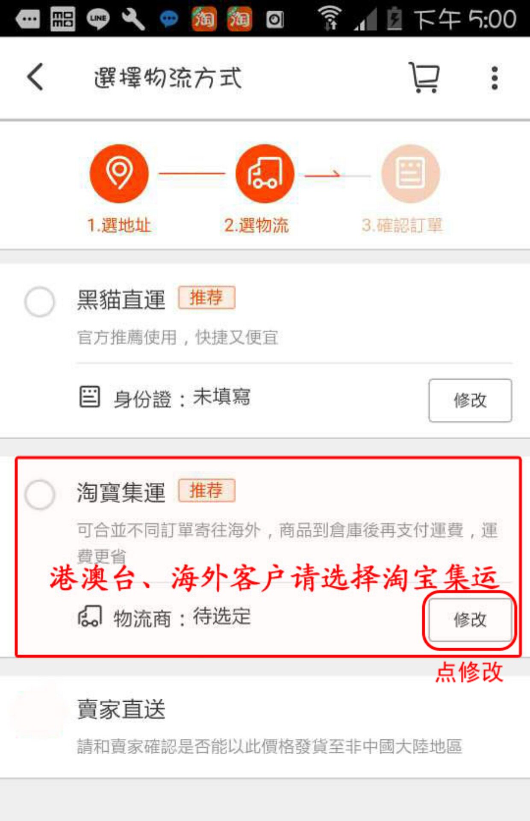
Task: Select the 黑貓直運 radio button
Action: pos(40,302)
